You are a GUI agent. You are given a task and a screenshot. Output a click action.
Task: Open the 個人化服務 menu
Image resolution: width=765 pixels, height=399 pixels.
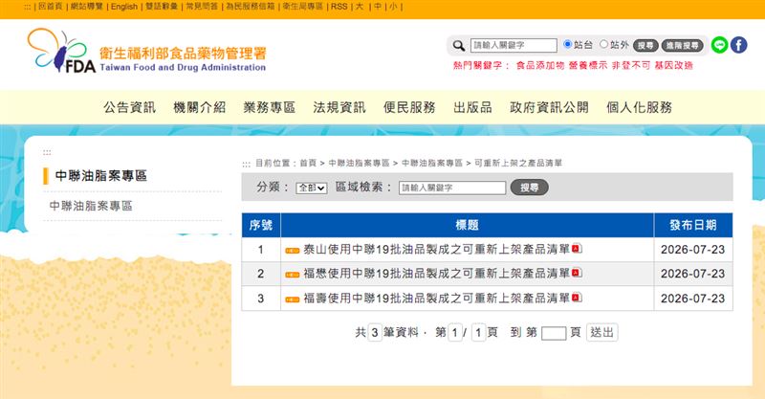point(639,107)
